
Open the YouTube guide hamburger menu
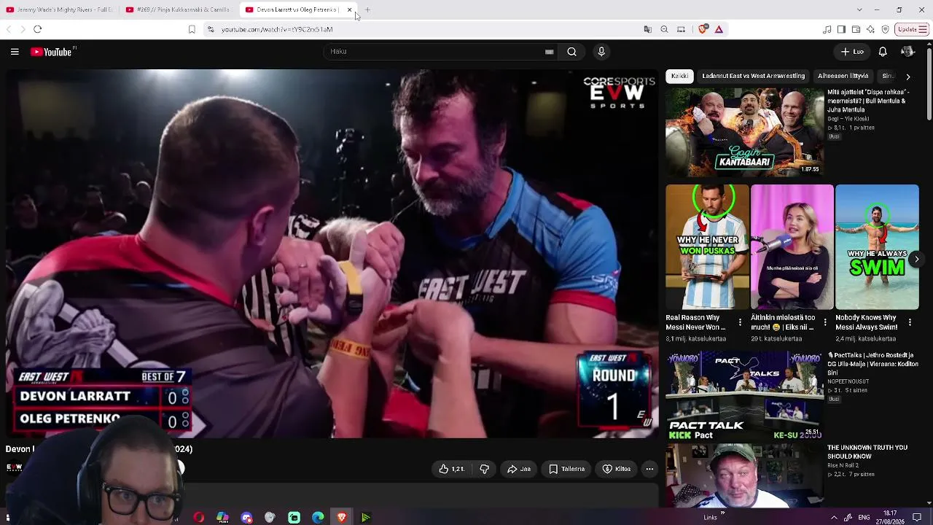(x=15, y=52)
